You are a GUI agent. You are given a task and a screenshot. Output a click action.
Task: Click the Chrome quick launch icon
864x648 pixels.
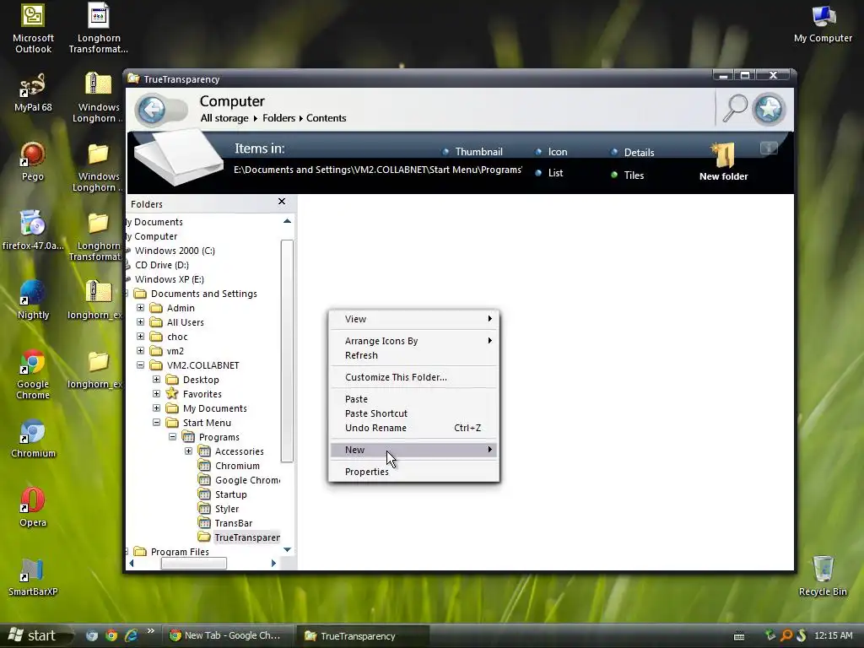pos(111,635)
